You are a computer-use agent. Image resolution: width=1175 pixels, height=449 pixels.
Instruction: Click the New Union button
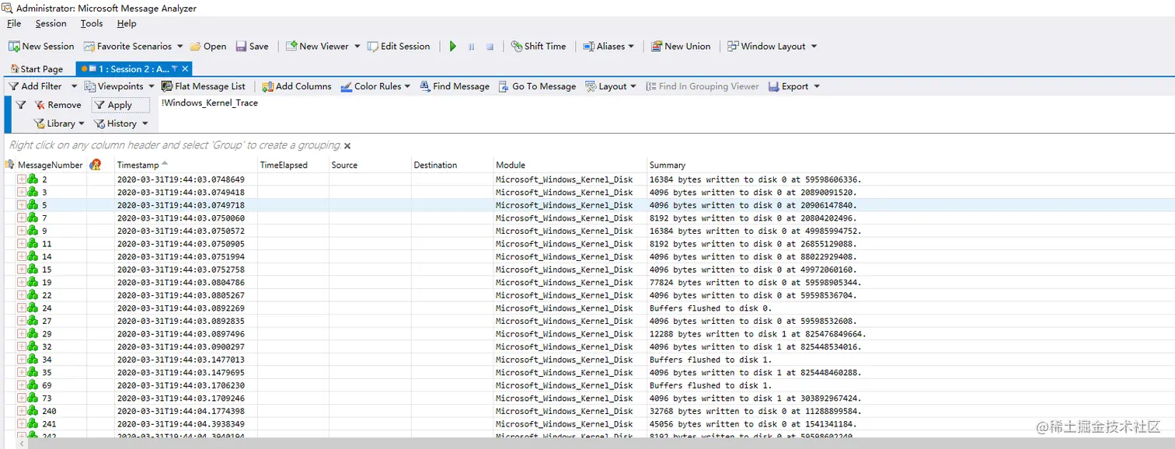(681, 46)
